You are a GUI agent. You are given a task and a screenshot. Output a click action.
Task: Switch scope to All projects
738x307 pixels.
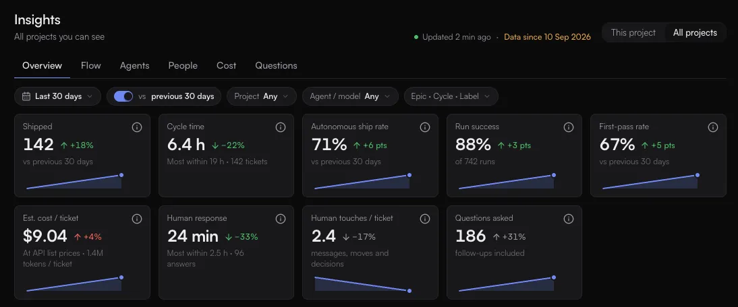tap(695, 32)
